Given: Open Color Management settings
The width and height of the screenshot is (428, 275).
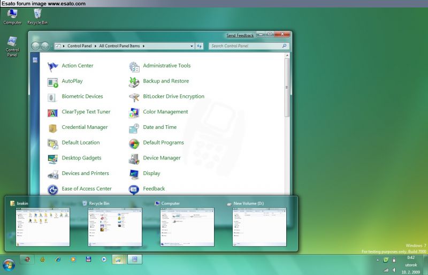Looking at the screenshot, I should tap(165, 112).
